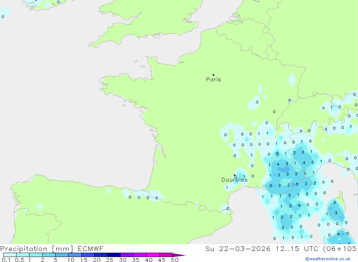Click the legend value '30'

(122, 260)
